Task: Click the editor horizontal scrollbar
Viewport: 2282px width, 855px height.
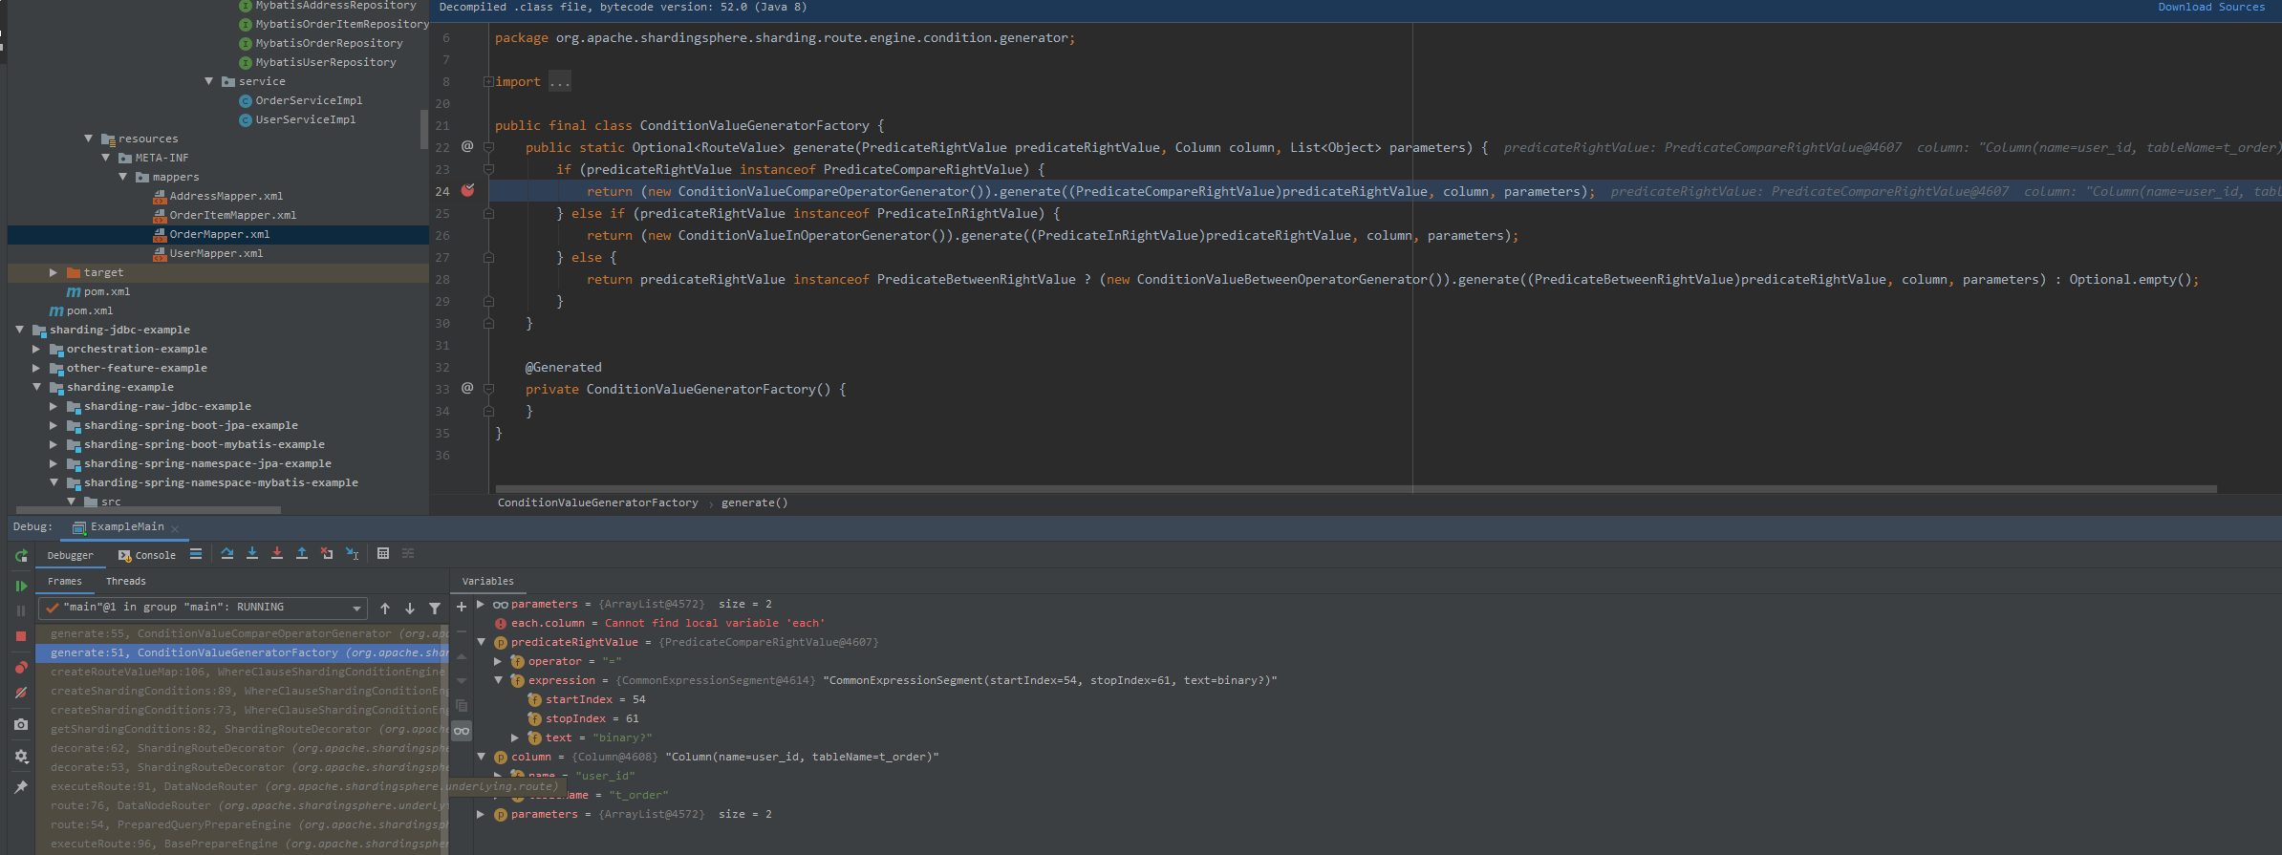Action: (x=1356, y=488)
